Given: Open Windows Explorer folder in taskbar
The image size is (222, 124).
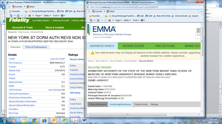Looking at the screenshot, I should point(25,120).
